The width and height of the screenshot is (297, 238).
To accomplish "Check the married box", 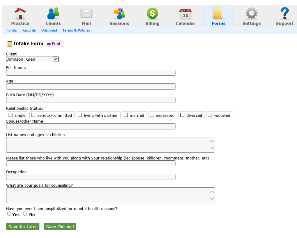I will tap(126, 115).
